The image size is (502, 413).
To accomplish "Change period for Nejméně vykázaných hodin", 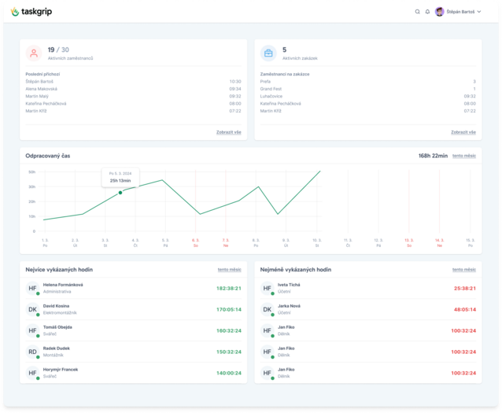I will 463,270.
